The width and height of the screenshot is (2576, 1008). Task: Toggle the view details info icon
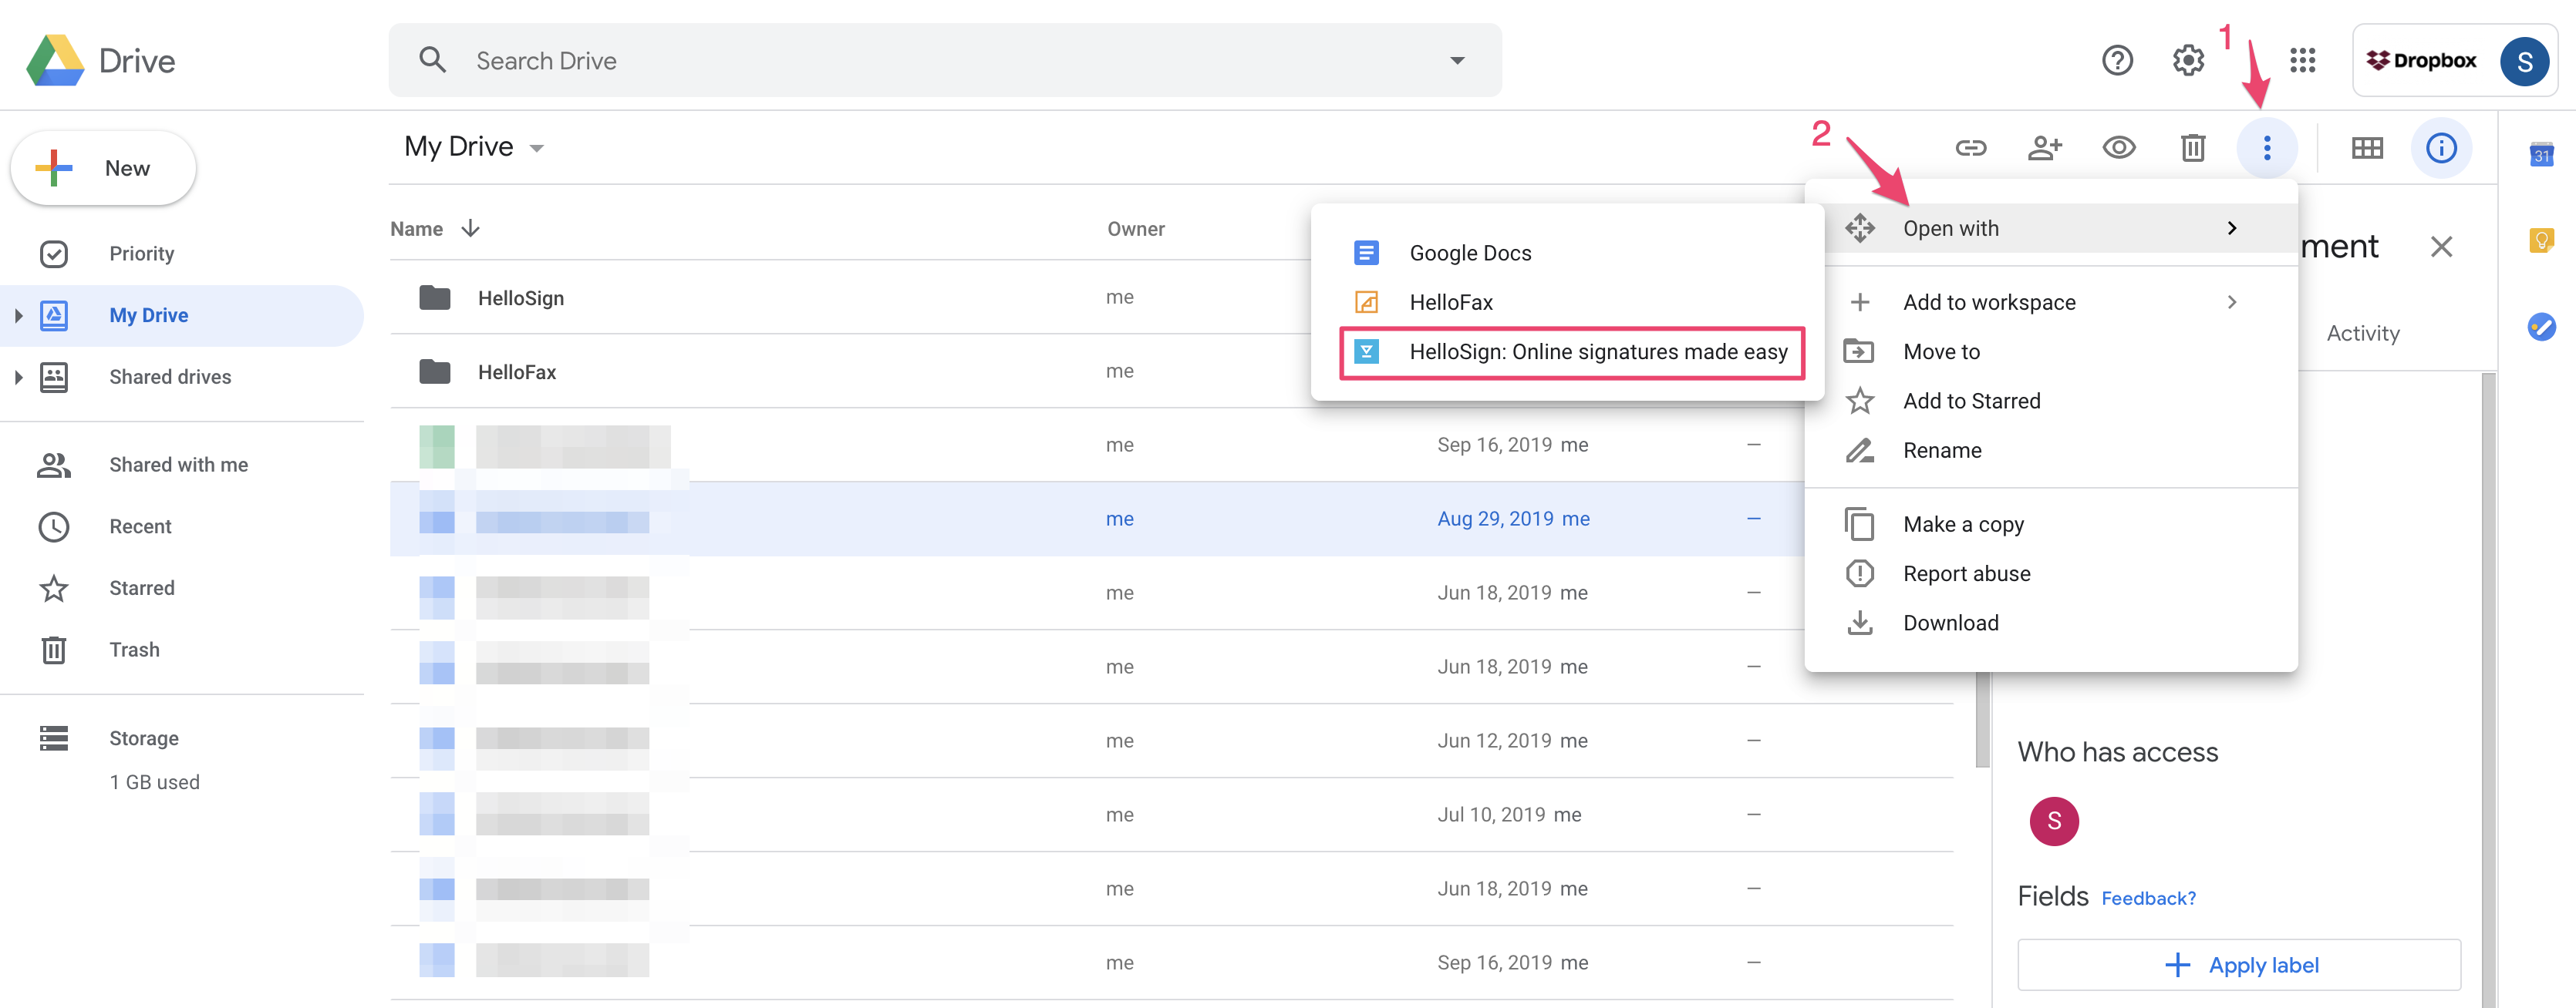[2440, 149]
